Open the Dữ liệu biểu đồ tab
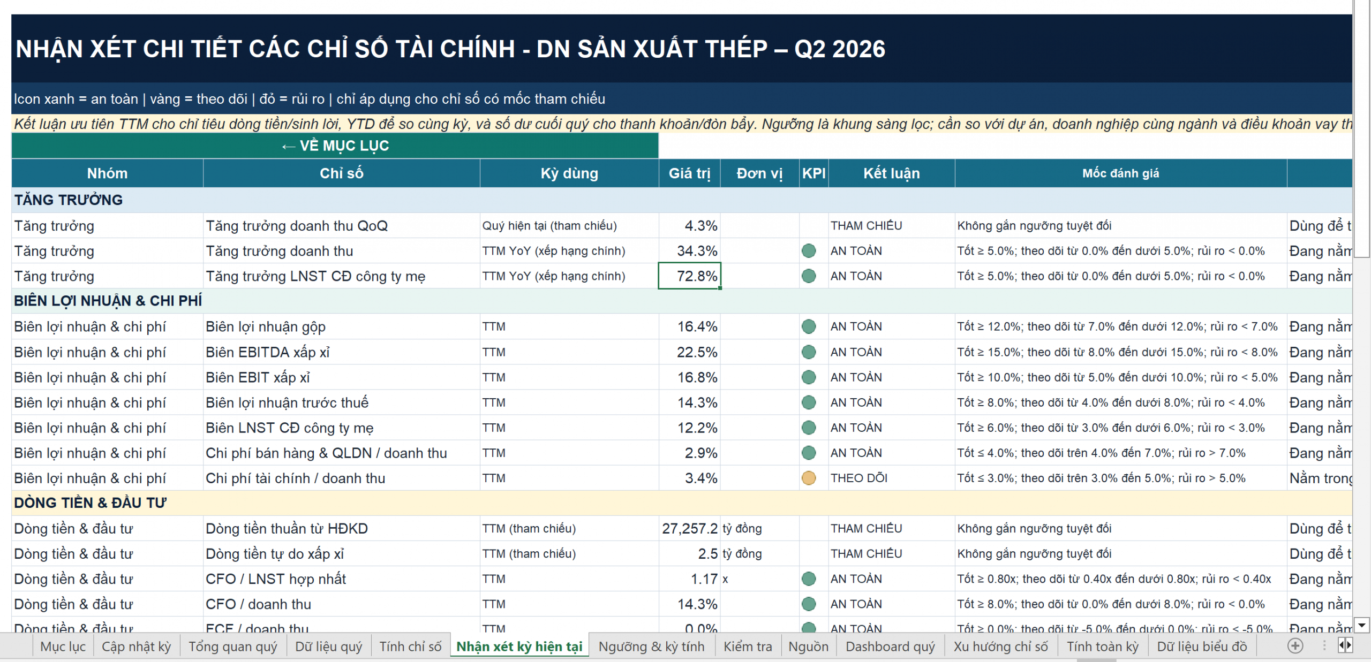Screen dimensions: 1371x662 point(1202,646)
